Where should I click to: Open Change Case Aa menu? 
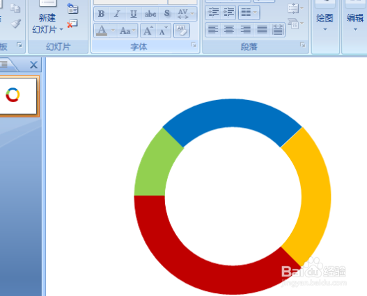[x=127, y=31]
